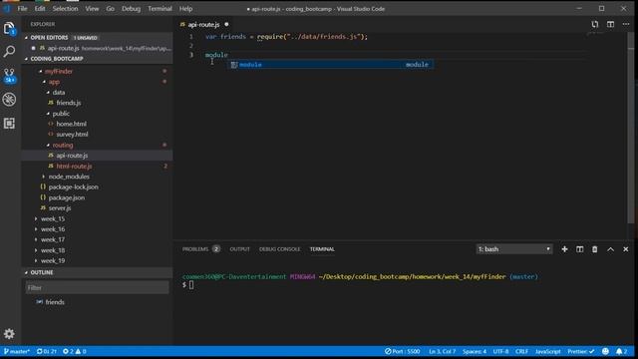This screenshot has height=359, width=638.
Task: Open the Search view icon
Action: click(9, 51)
